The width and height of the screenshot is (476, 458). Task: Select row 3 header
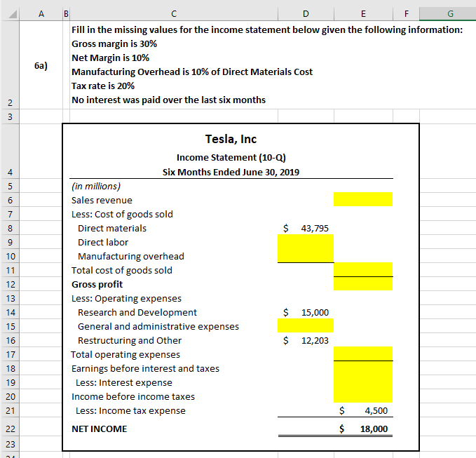point(10,116)
